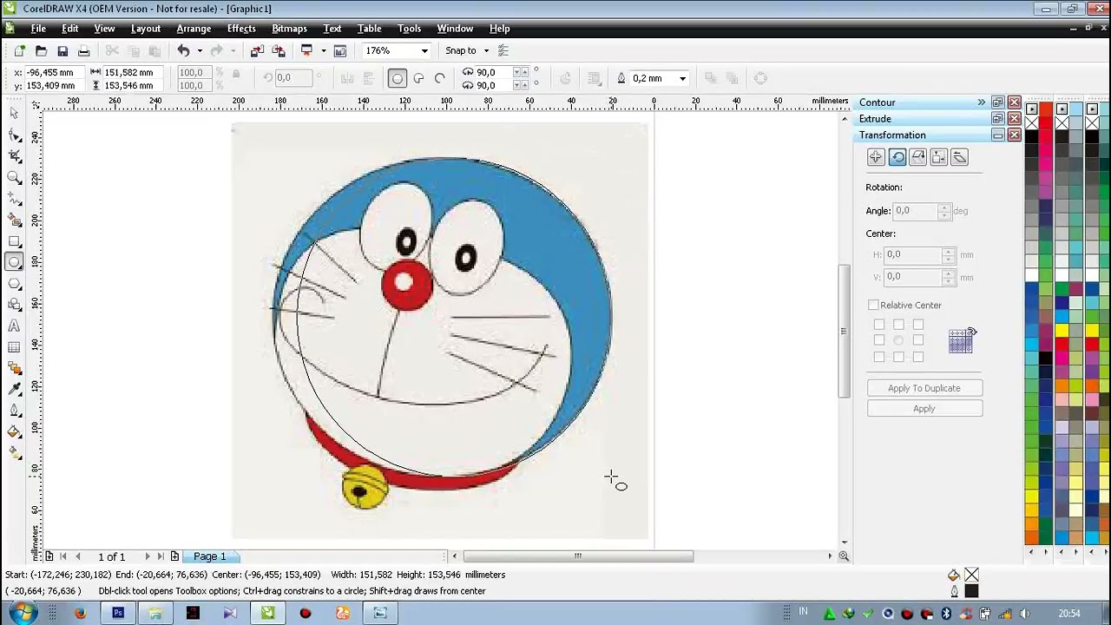Screen dimensions: 1111x625
Task: Click the Export icon
Action: point(279,51)
